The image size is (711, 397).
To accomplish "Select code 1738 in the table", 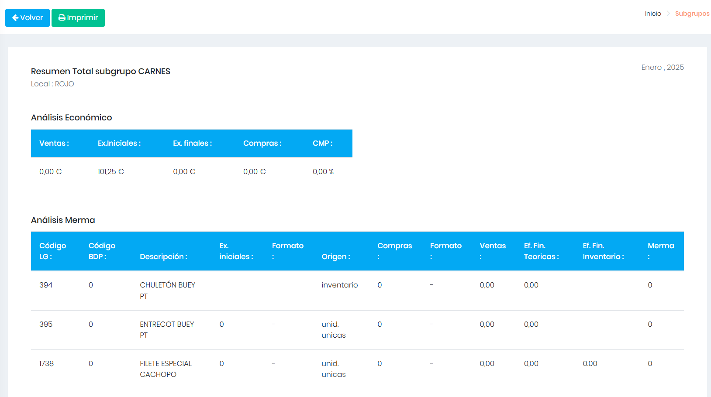I will pos(46,363).
